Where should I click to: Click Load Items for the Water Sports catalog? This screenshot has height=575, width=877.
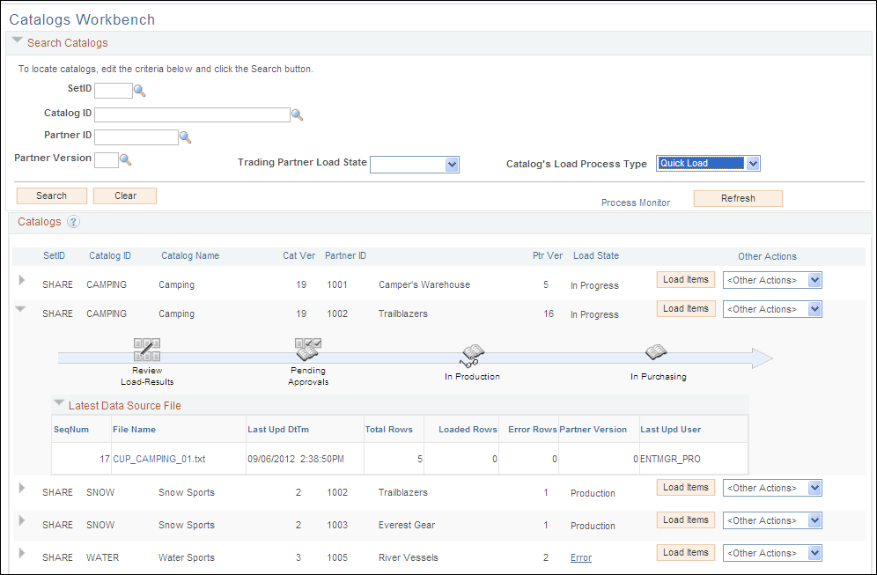tap(685, 552)
